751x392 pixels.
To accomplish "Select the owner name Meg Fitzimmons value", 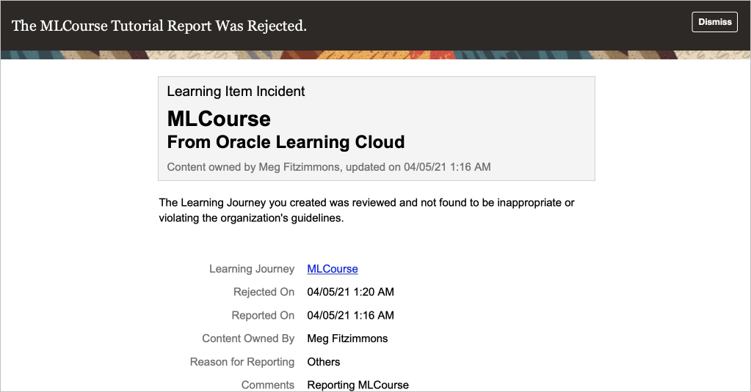I will (347, 339).
